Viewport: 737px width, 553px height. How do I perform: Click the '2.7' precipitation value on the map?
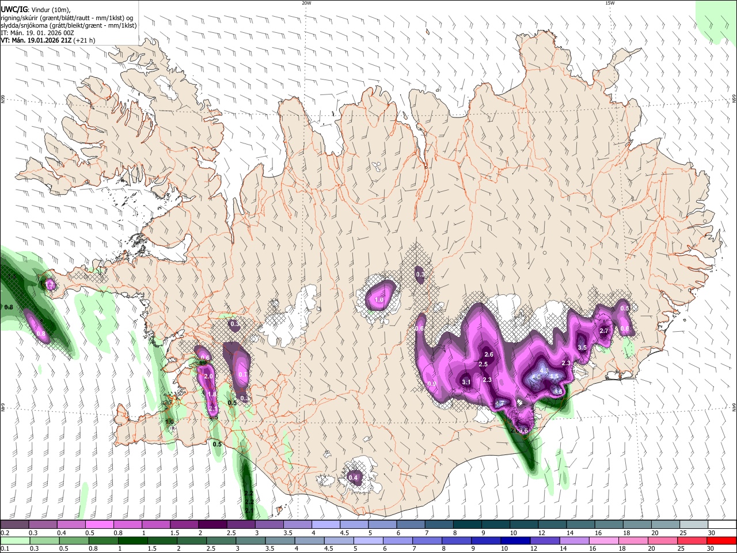click(604, 331)
